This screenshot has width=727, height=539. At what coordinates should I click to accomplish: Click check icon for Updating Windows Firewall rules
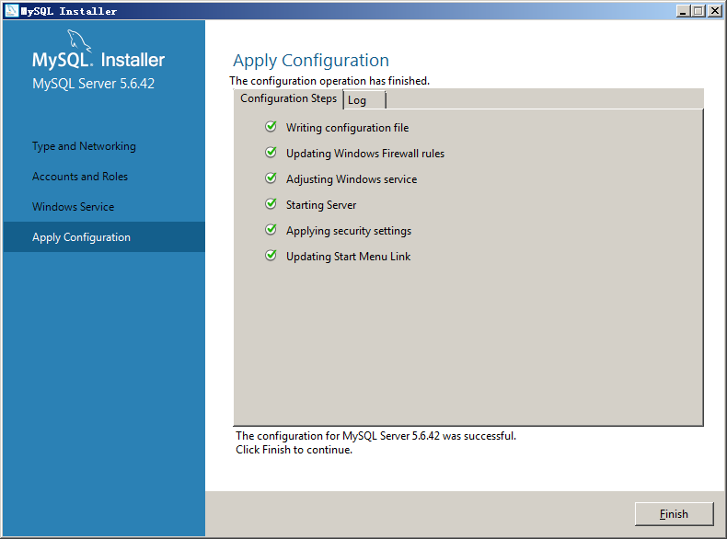coord(271,153)
